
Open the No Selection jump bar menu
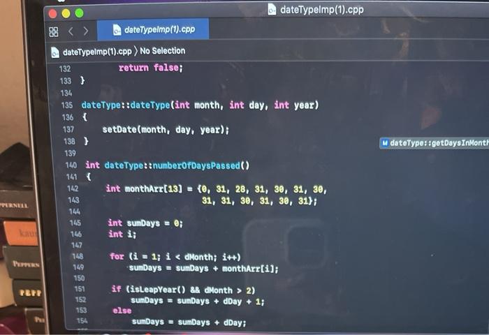coord(163,50)
